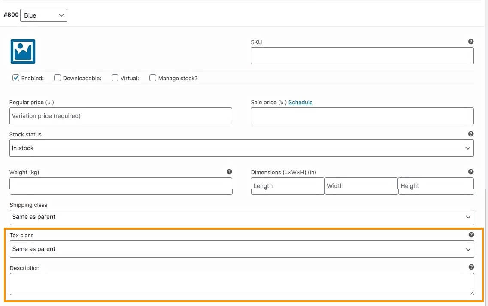
Task: Click the Tax class help icon
Action: [471, 235]
